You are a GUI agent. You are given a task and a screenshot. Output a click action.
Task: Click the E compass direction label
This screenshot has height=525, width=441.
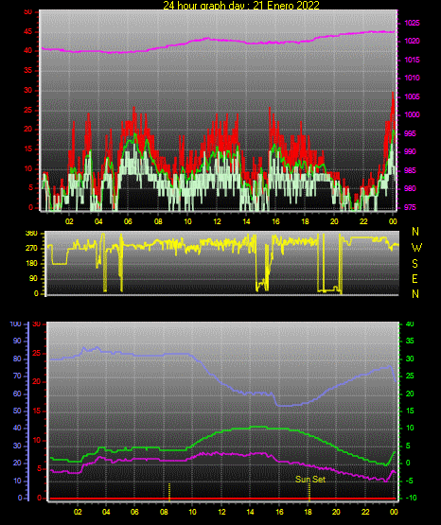[415, 278]
